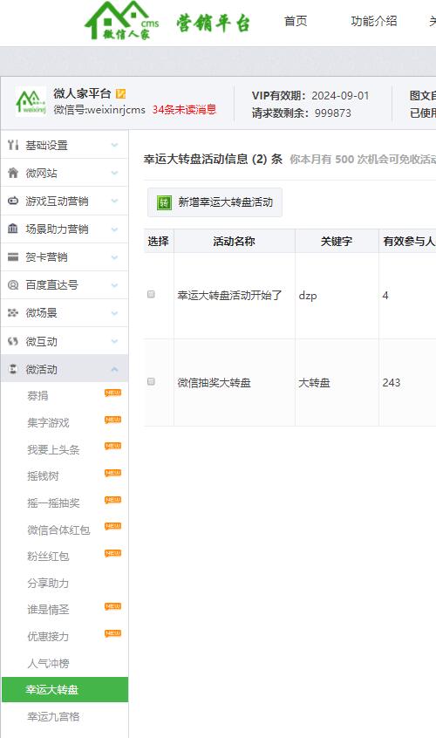Click NEW badge beside 集字游戏
436x738 pixels.
tap(112, 420)
